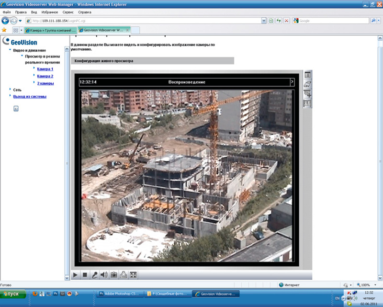The image size is (383, 307).
Task: Take a snapshot with the camera icon
Action: (x=114, y=275)
